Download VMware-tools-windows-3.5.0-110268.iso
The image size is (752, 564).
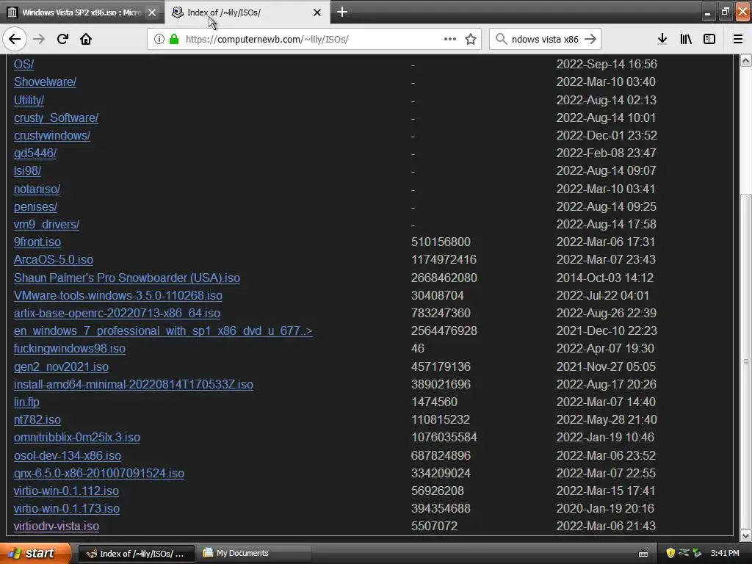(x=118, y=295)
